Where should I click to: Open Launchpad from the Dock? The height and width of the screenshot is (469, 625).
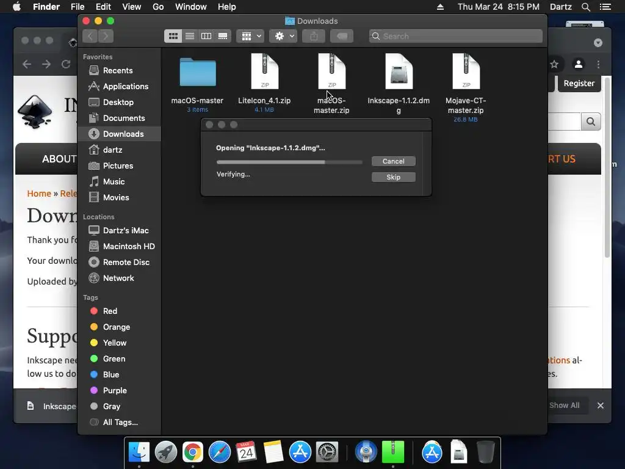click(166, 452)
